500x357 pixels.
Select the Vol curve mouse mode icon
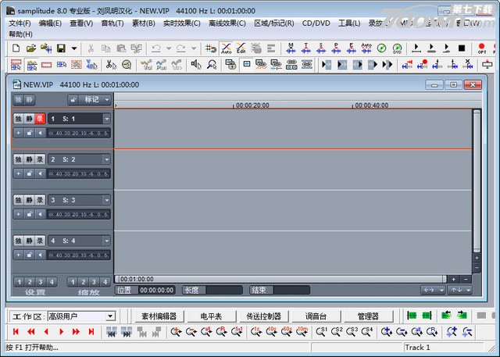pyautogui.click(x=146, y=65)
